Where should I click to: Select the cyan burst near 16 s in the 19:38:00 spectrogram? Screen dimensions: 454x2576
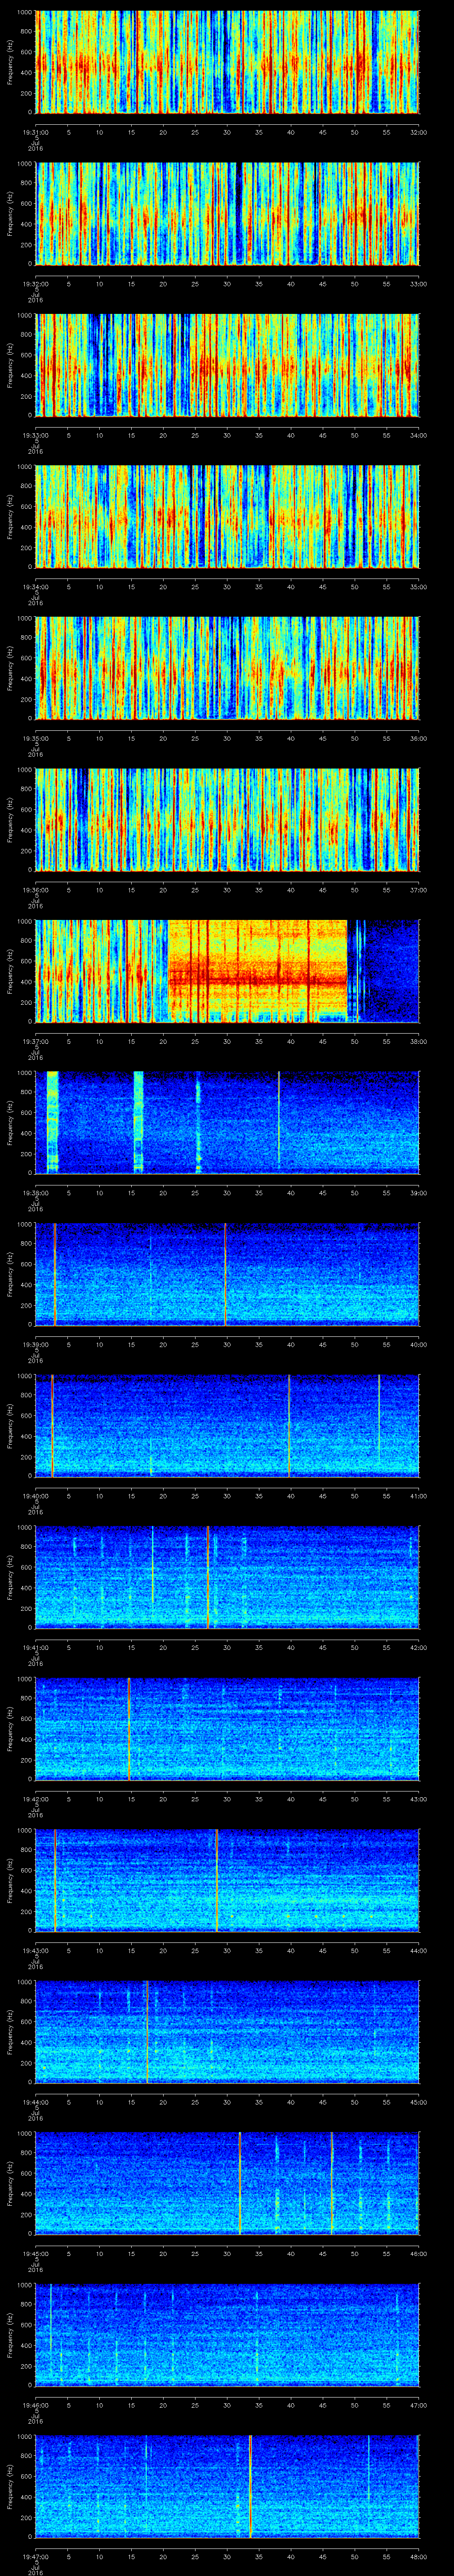139,1123
